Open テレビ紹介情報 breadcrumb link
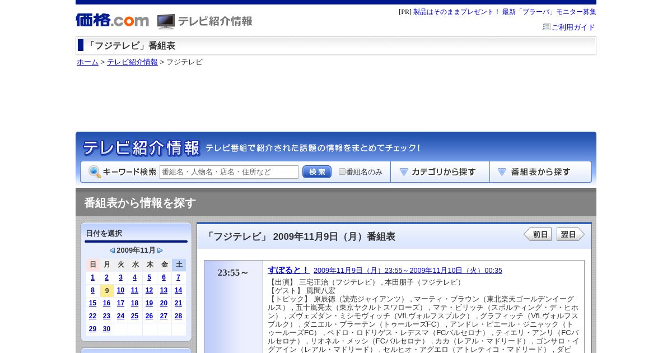 (x=132, y=62)
